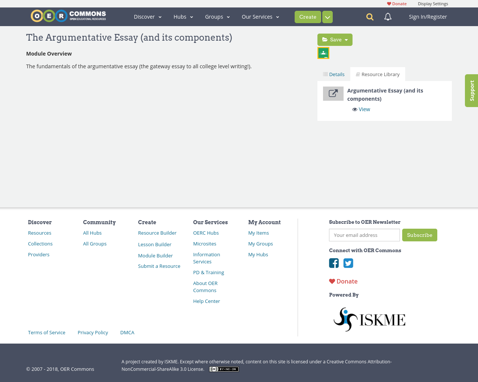The height and width of the screenshot is (382, 478).
Task: Click the external link resource icon
Action: [333, 94]
